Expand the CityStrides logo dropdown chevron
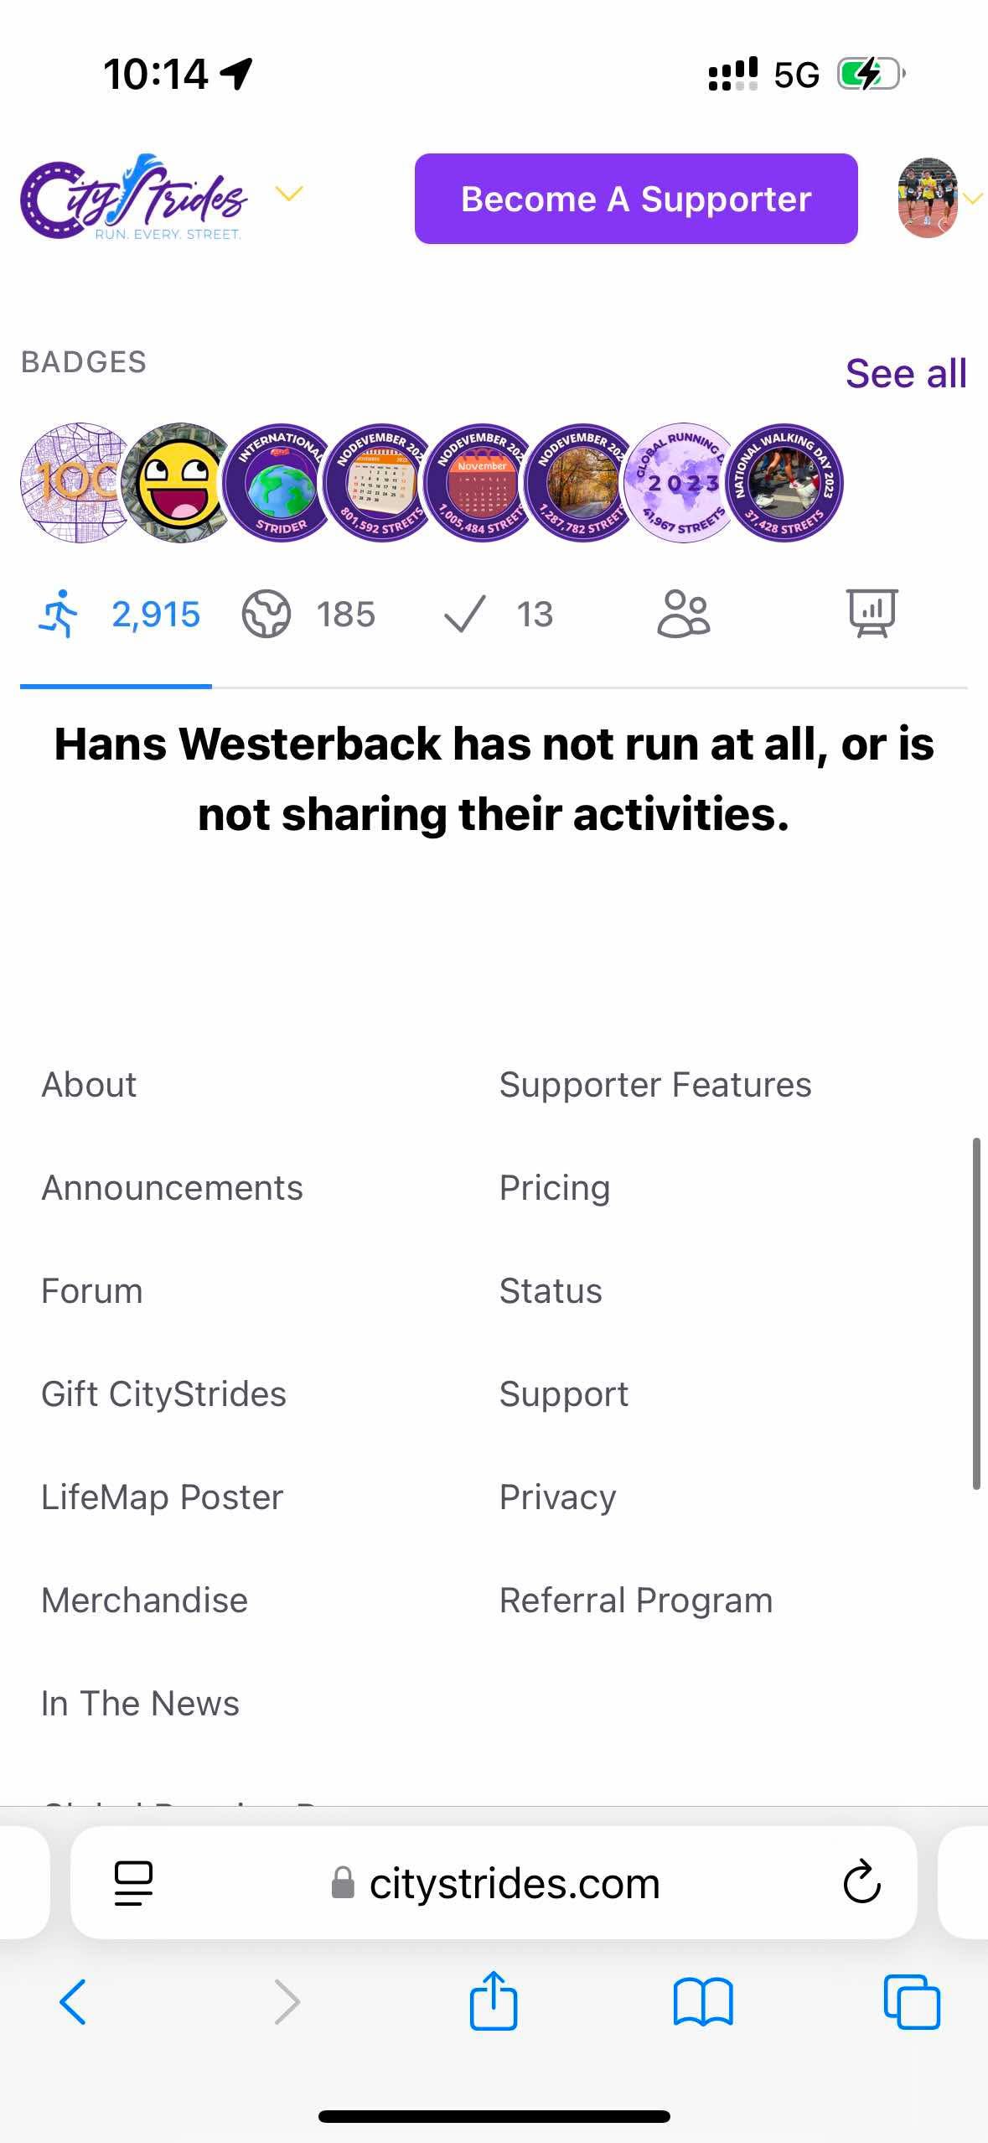Image resolution: width=988 pixels, height=2143 pixels. pyautogui.click(x=288, y=195)
